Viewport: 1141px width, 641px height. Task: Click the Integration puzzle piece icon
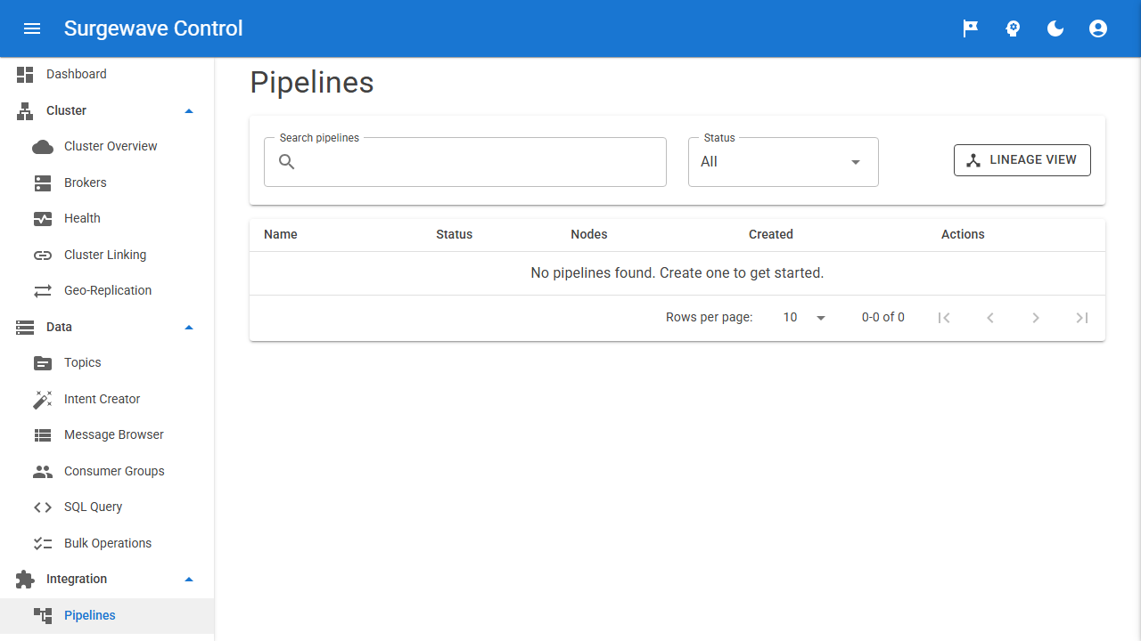25,580
